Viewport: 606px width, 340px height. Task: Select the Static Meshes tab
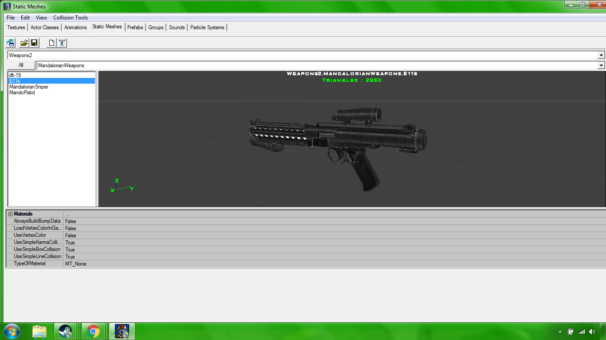coord(107,27)
